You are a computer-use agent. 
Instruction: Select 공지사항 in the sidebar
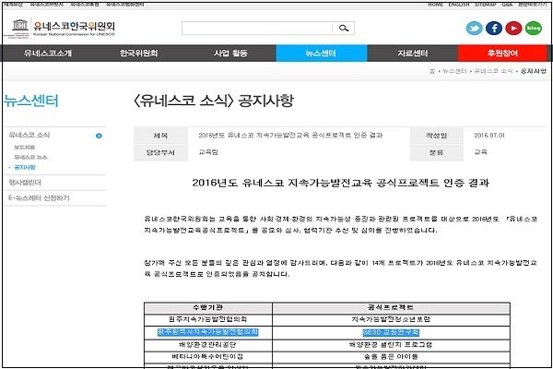click(x=25, y=167)
